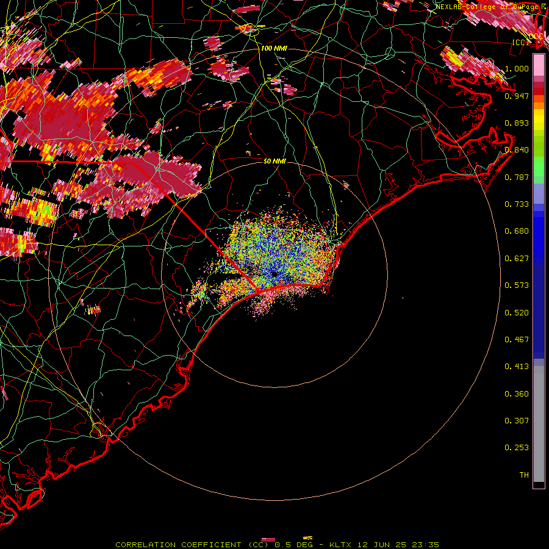This screenshot has width=549, height=549.
Task: Click the 0.733 scale value
Action: click(x=517, y=204)
